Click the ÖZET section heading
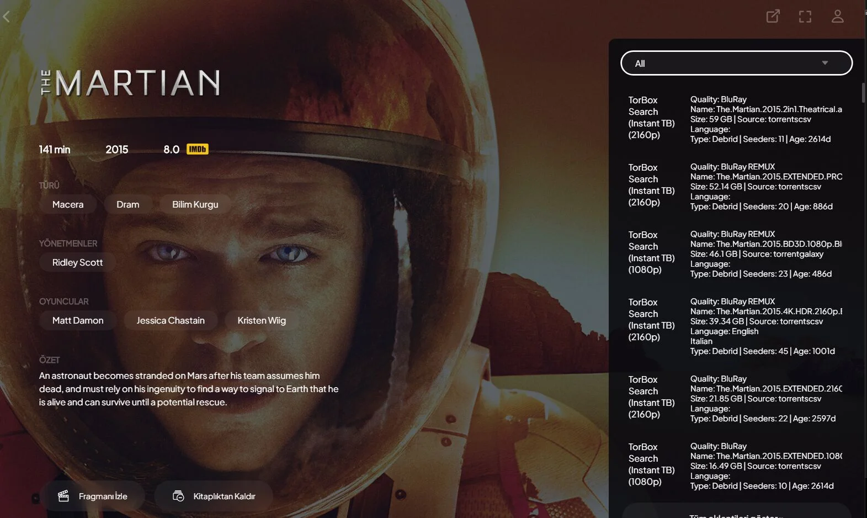This screenshot has width=867, height=518. point(49,360)
